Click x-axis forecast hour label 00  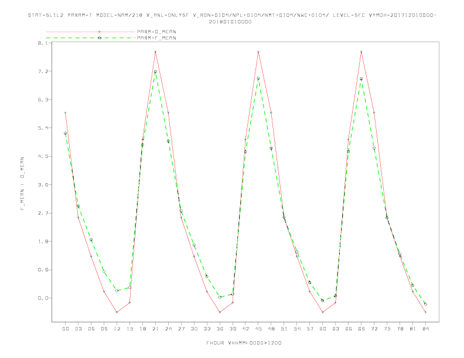(66, 329)
